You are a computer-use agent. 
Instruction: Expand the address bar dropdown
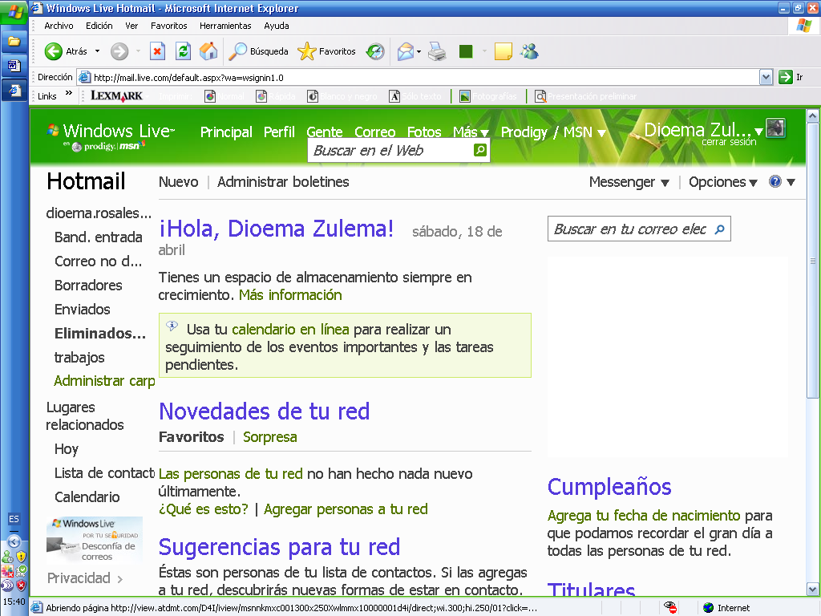[766, 78]
